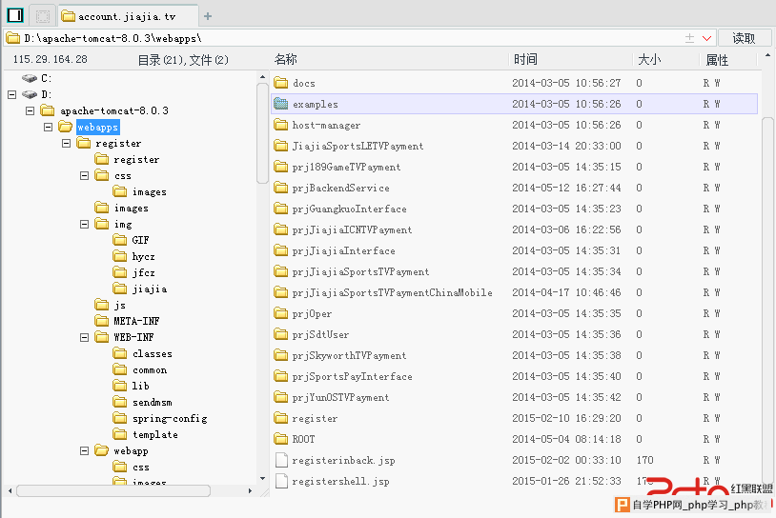Select the ROOT folder icon in the file list
Image resolution: width=776 pixels, height=518 pixels.
pyautogui.click(x=281, y=439)
